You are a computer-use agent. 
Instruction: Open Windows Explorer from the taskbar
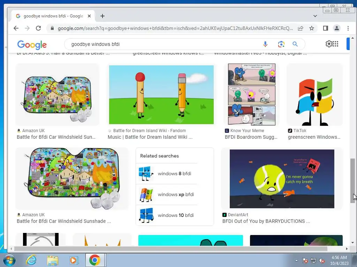[x=53, y=260]
